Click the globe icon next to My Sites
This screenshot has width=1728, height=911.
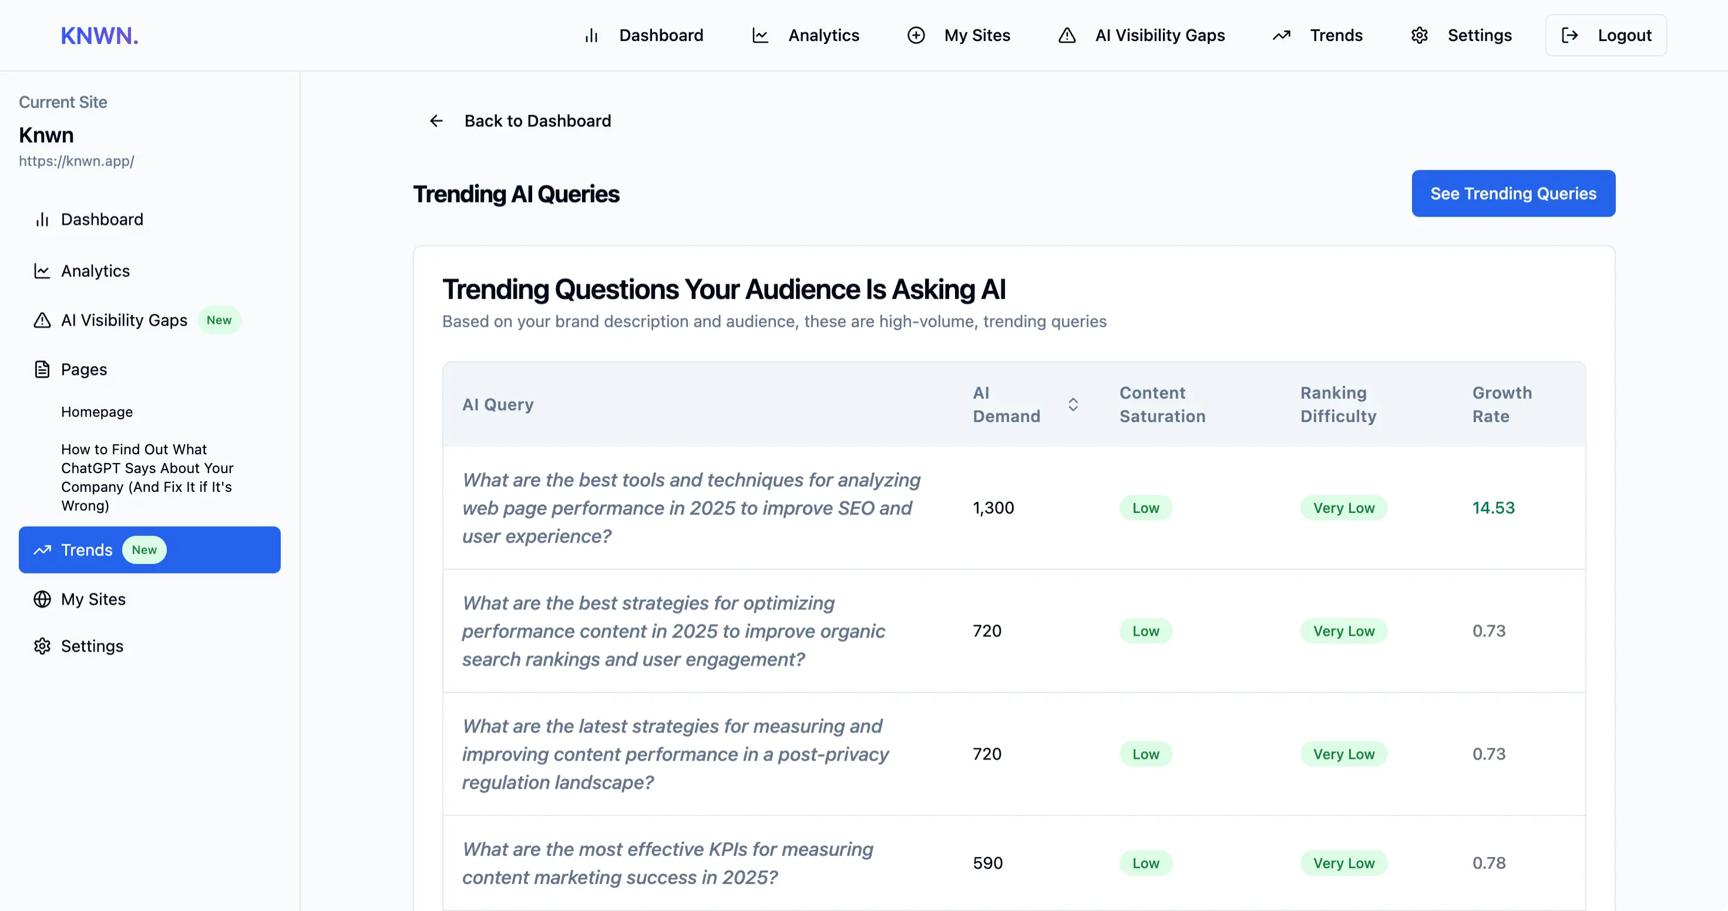pos(42,599)
